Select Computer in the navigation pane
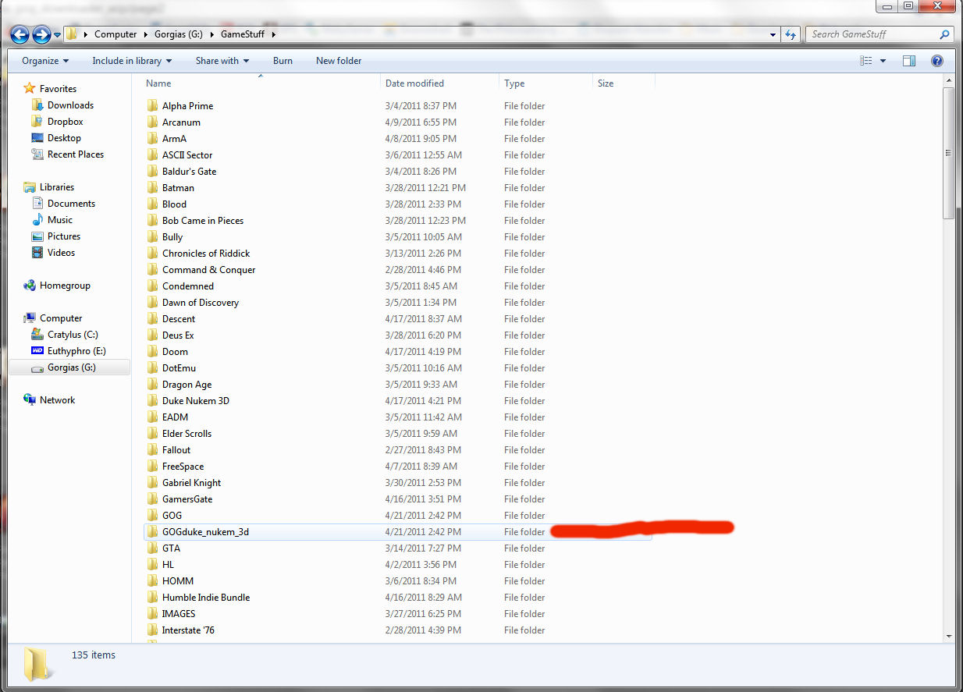Viewport: 963px width, 692px height. (x=61, y=318)
